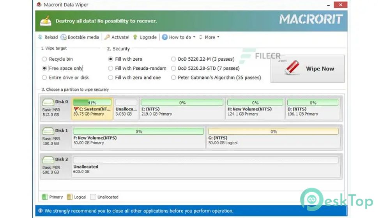Screen dimensions: 382x218
Task: Close the Macrorit Data Wiper window
Action: pos(340,5)
